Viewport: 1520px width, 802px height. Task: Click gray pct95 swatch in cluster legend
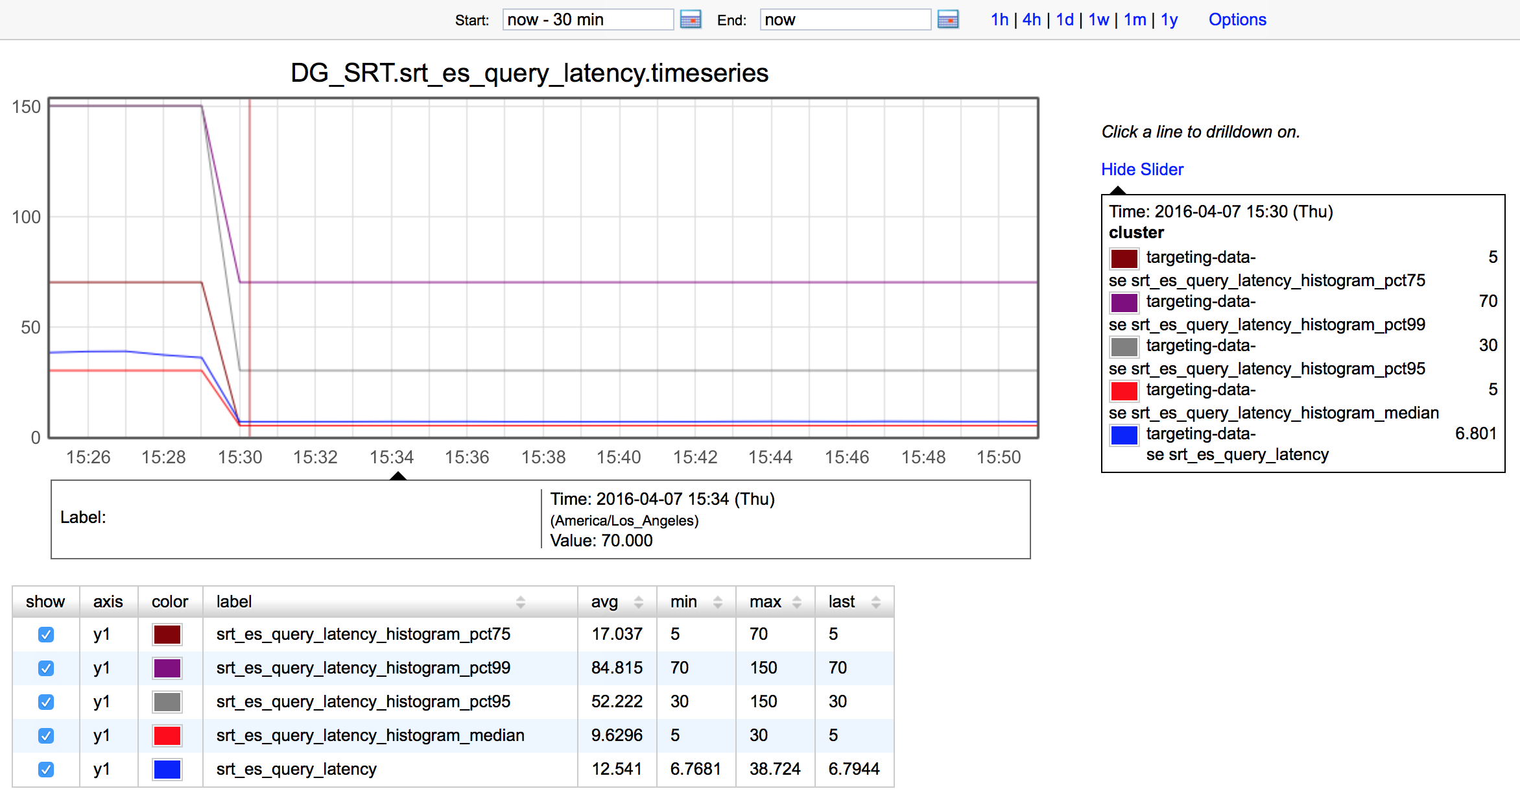1124,346
